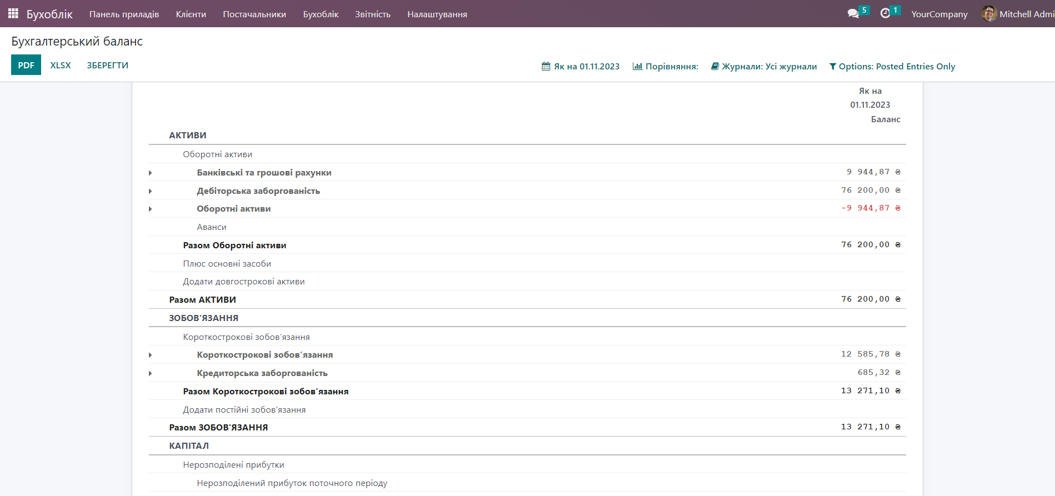Screen dimensions: 1055x496
Task: Open the Налаштування menu
Action: click(x=437, y=14)
